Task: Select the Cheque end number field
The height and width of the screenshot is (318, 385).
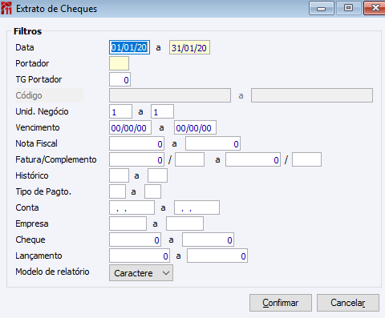Action: pyautogui.click(x=208, y=240)
